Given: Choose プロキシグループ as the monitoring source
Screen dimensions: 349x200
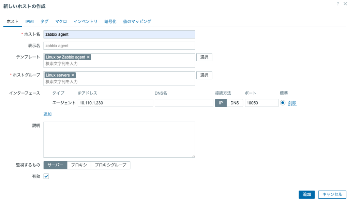Looking at the screenshot, I should (x=111, y=165).
